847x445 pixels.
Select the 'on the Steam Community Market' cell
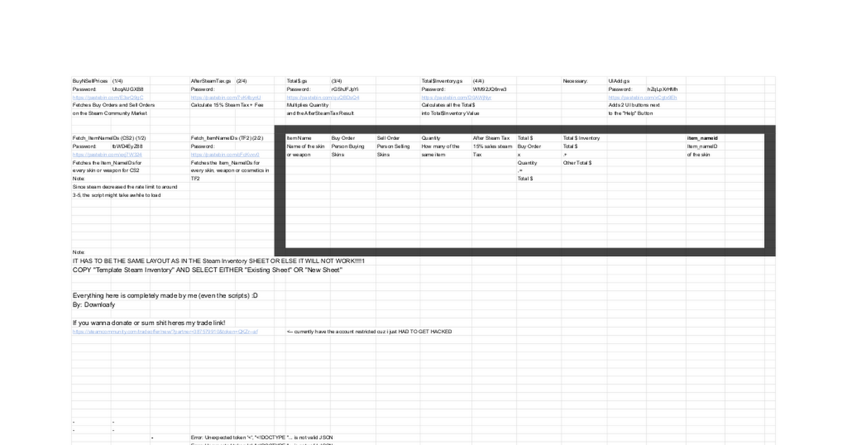click(109, 113)
